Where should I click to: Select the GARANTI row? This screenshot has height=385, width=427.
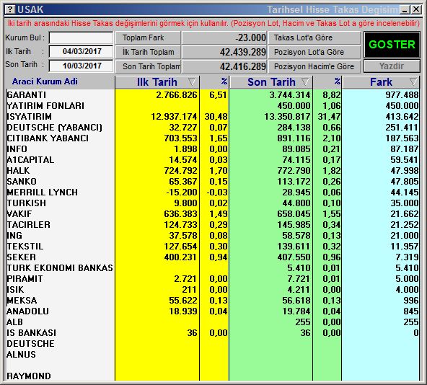(212, 94)
